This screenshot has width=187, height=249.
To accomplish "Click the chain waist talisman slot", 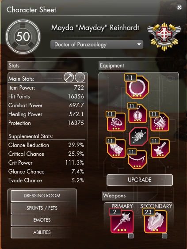I will (x=137, y=159).
